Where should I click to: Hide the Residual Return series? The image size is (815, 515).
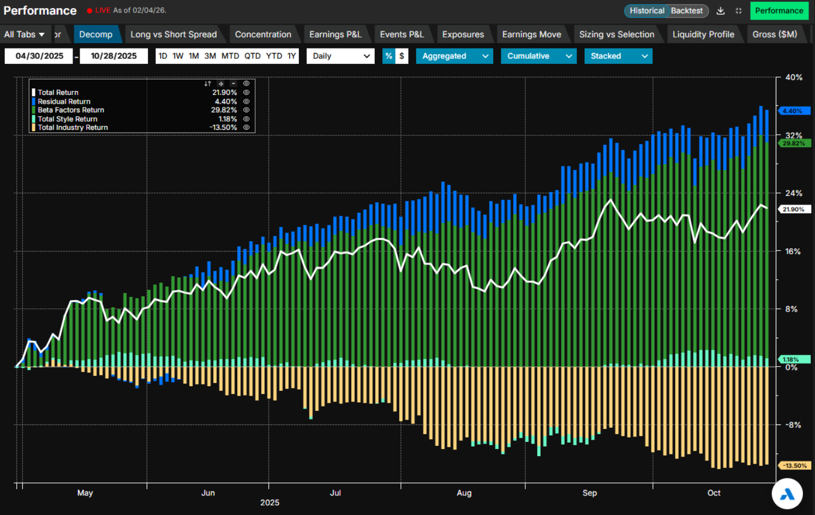[247, 101]
